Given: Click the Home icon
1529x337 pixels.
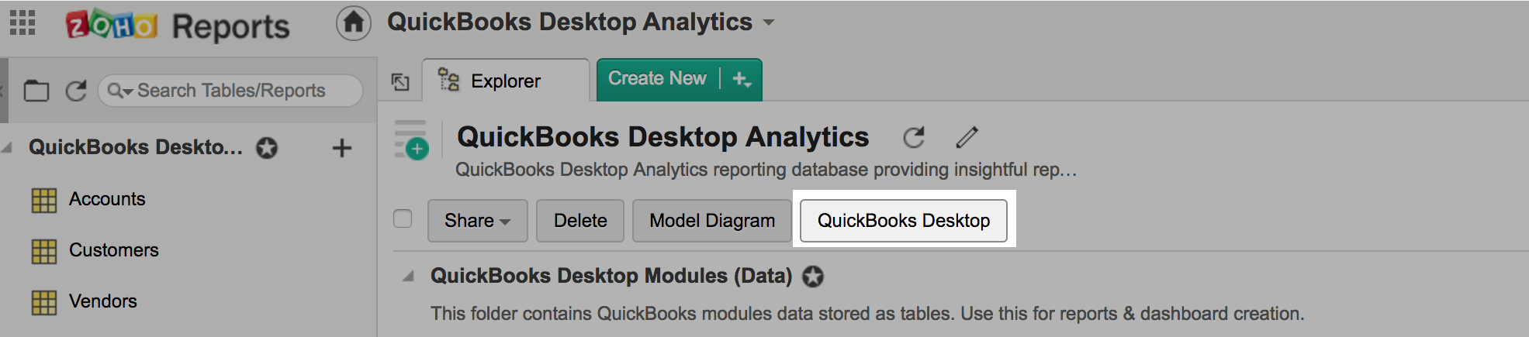Looking at the screenshot, I should pyautogui.click(x=353, y=22).
